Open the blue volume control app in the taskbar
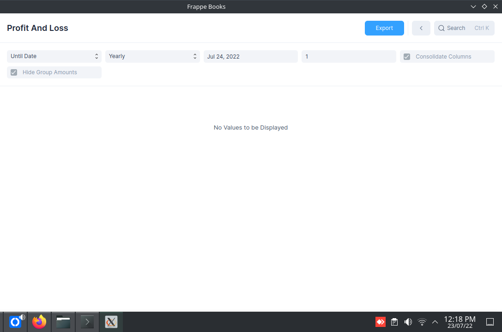Screen dimensions: 502x332 point(15,321)
